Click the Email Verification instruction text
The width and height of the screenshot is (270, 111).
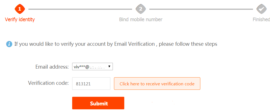tap(135, 44)
